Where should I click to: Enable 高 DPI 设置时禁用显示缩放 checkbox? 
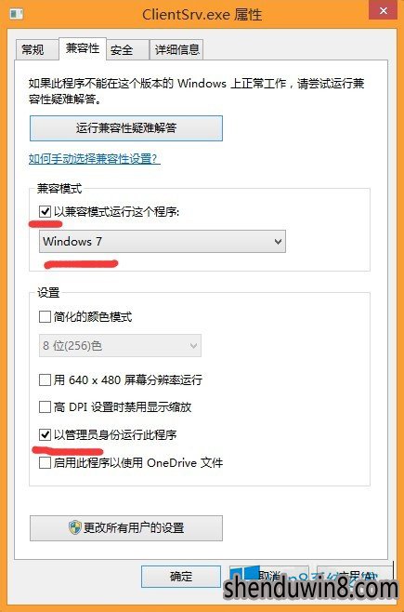point(46,407)
